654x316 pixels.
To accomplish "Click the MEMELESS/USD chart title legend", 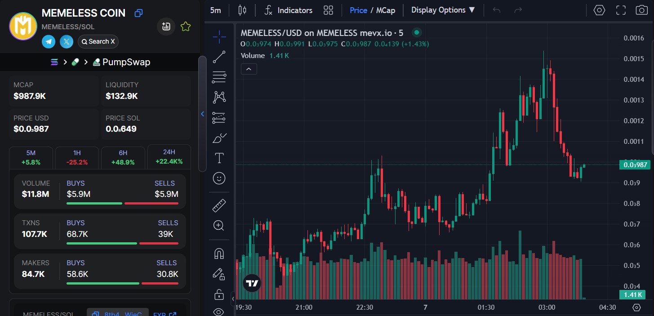I will click(322, 33).
